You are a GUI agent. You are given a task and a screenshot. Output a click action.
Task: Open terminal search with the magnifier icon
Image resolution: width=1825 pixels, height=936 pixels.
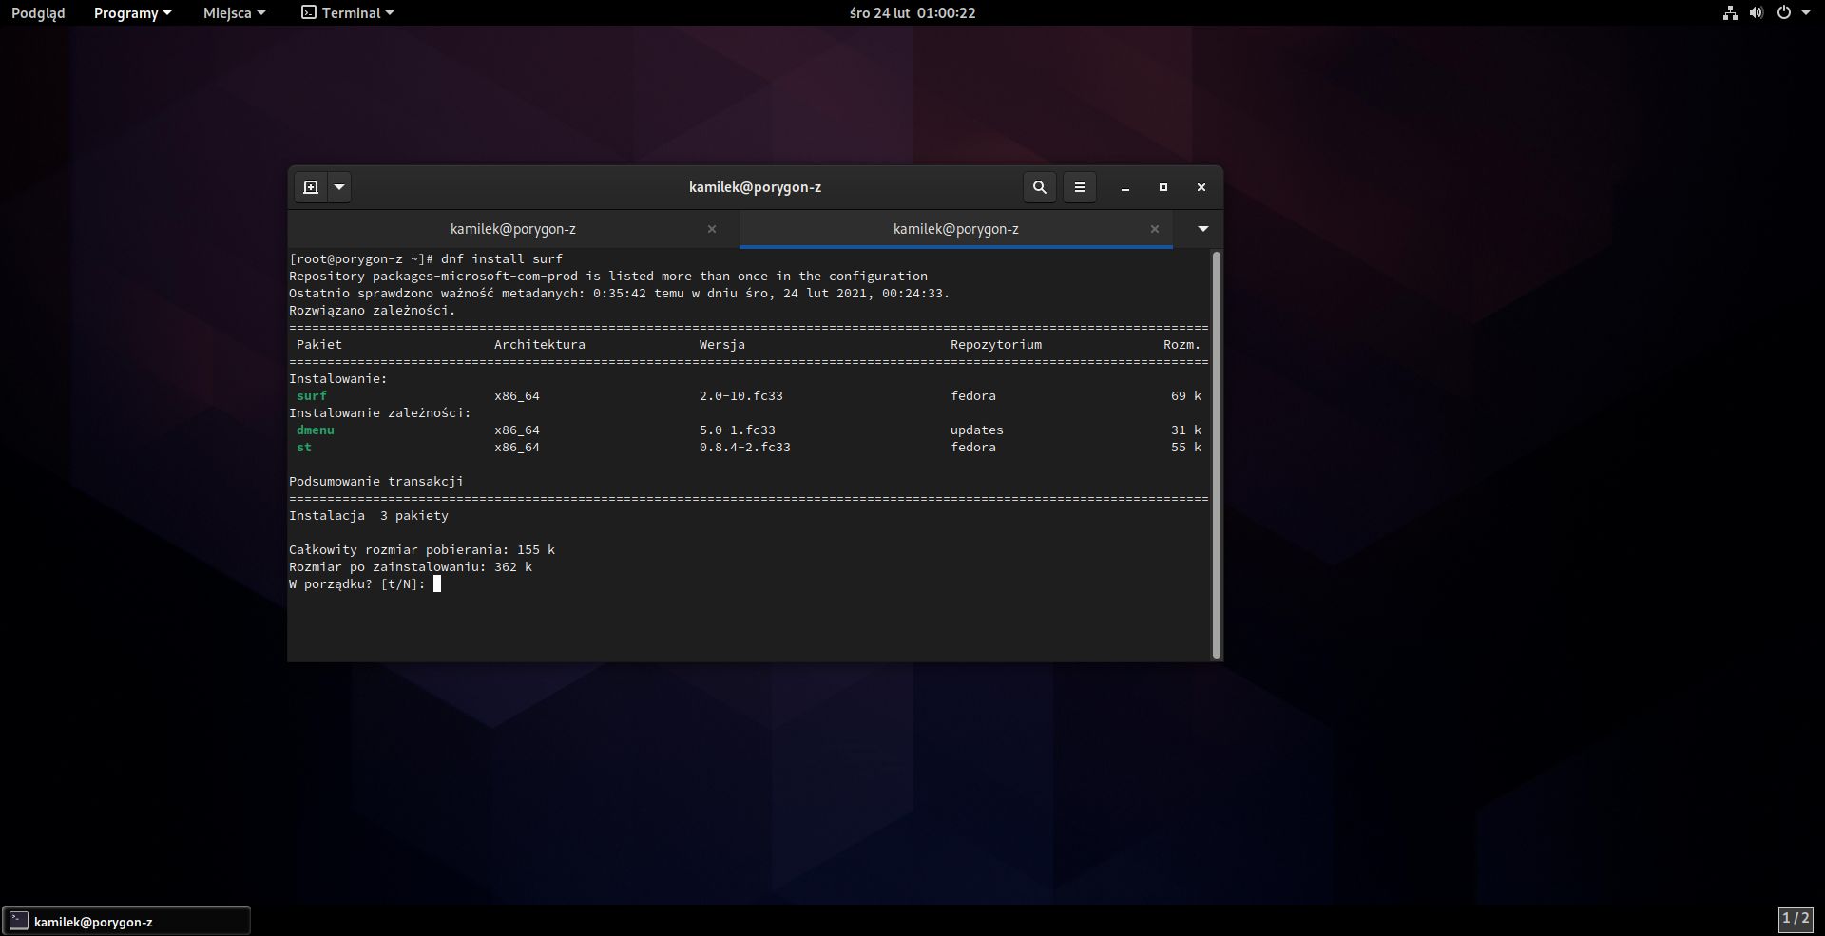[x=1039, y=187]
